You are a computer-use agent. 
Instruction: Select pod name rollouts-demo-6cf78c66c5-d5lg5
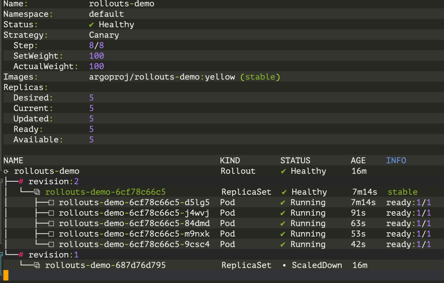click(x=134, y=203)
